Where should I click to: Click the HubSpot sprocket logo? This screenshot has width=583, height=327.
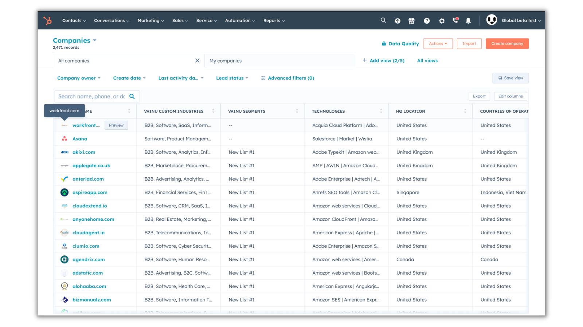tap(48, 21)
